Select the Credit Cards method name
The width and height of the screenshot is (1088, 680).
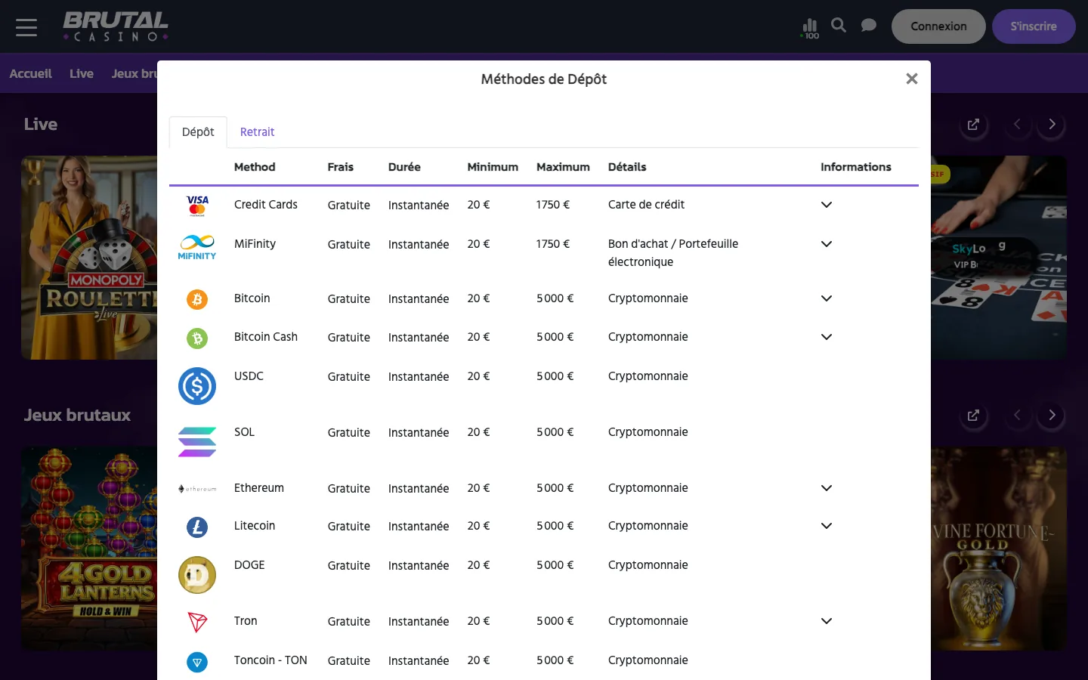point(266,205)
